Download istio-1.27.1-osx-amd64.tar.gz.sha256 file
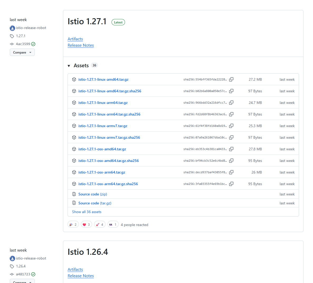This screenshot has height=283, width=313. (109, 160)
